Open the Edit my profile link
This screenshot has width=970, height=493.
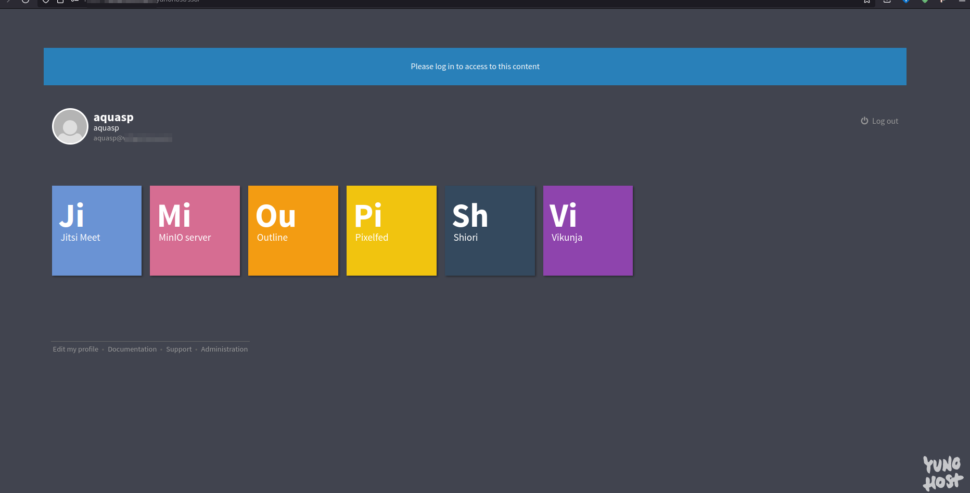75,349
